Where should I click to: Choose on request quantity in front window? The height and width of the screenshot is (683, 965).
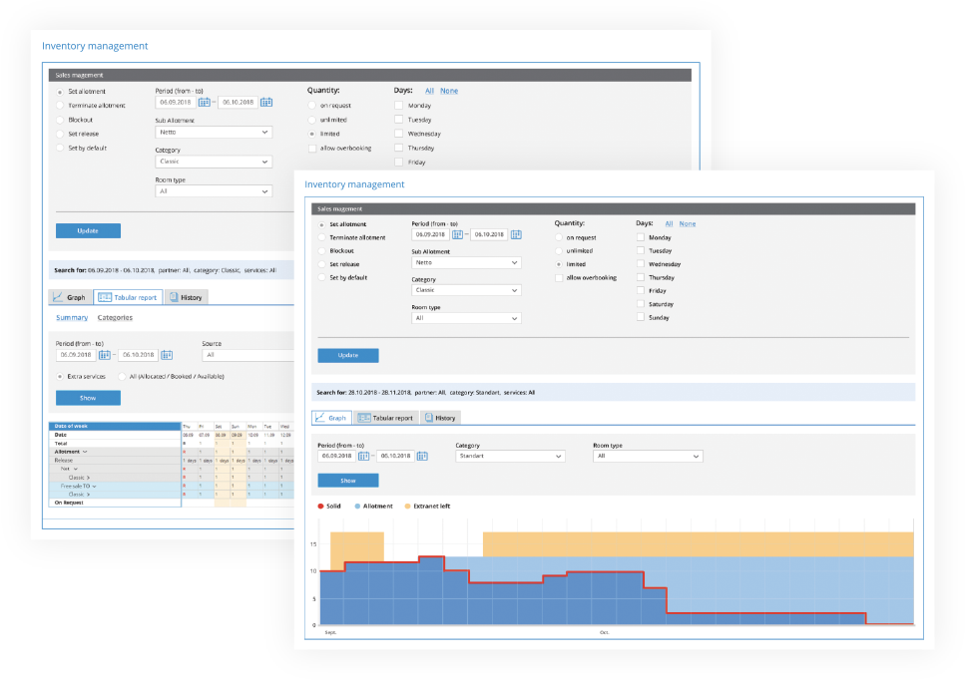pyautogui.click(x=559, y=238)
